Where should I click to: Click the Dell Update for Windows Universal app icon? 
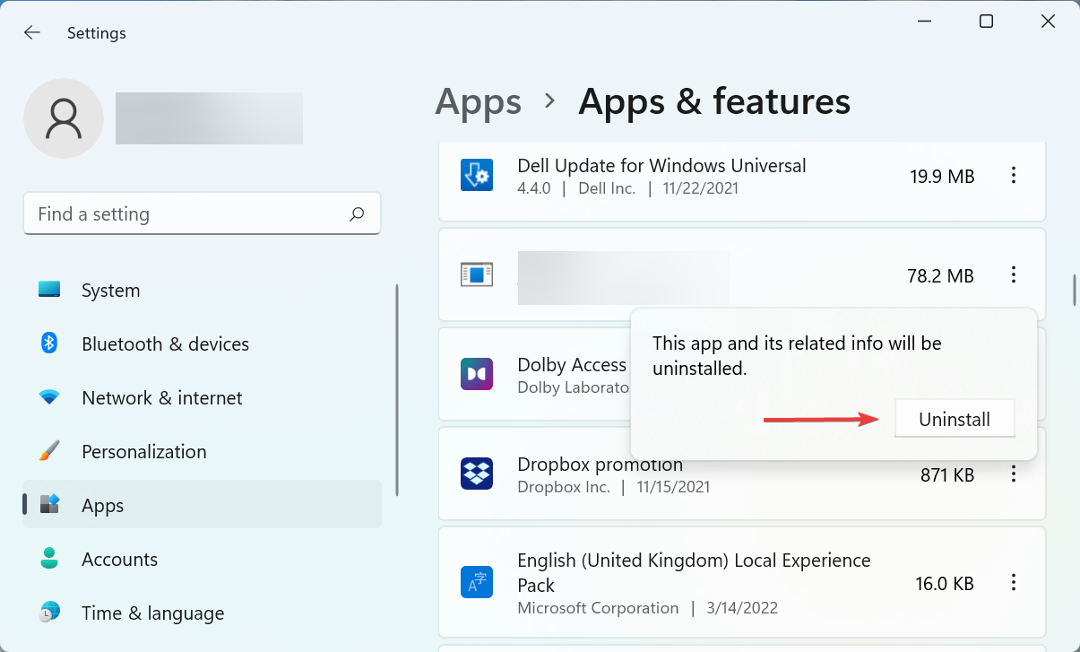pyautogui.click(x=477, y=175)
